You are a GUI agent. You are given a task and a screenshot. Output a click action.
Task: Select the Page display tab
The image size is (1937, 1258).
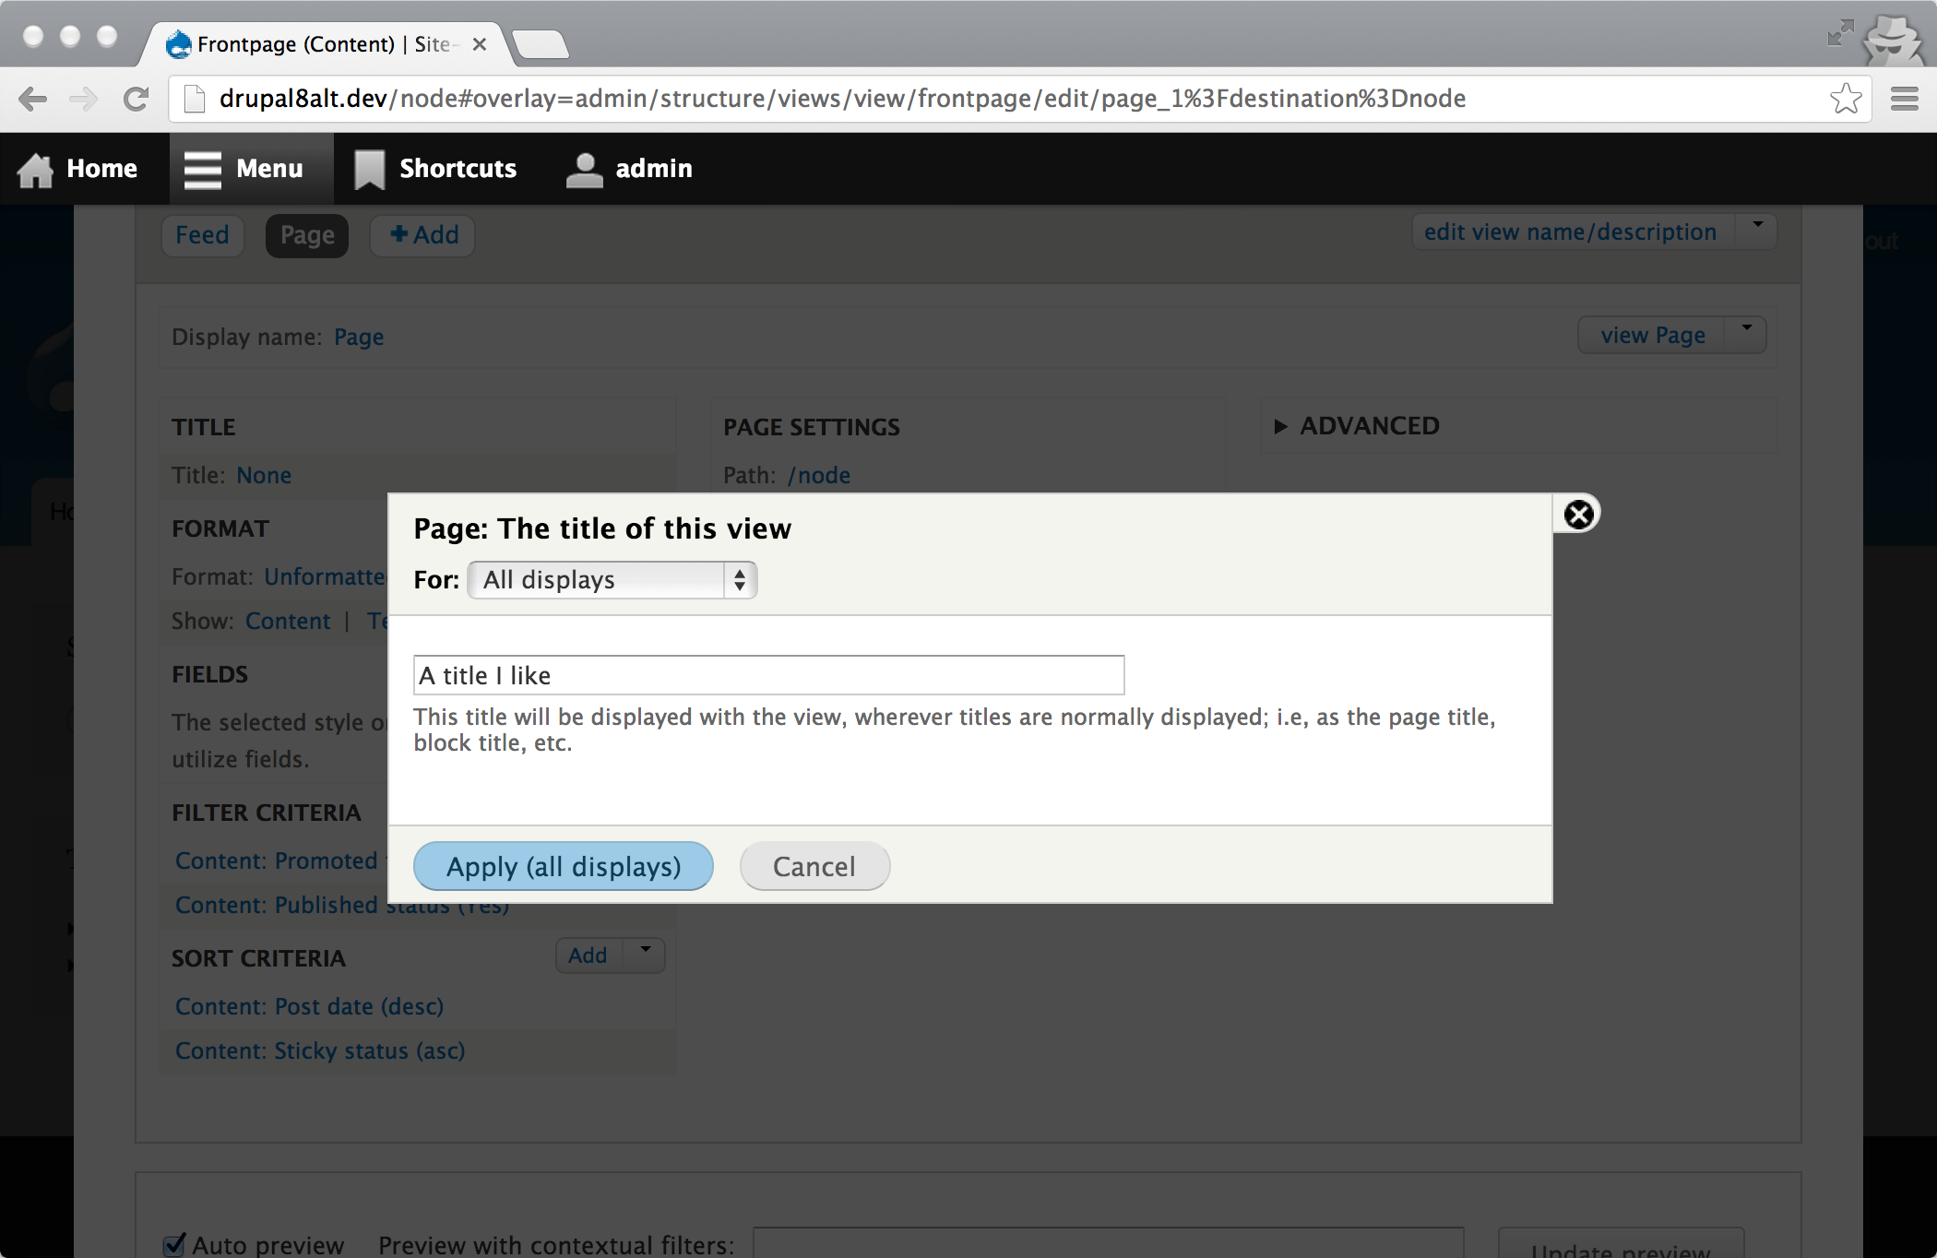pos(306,235)
